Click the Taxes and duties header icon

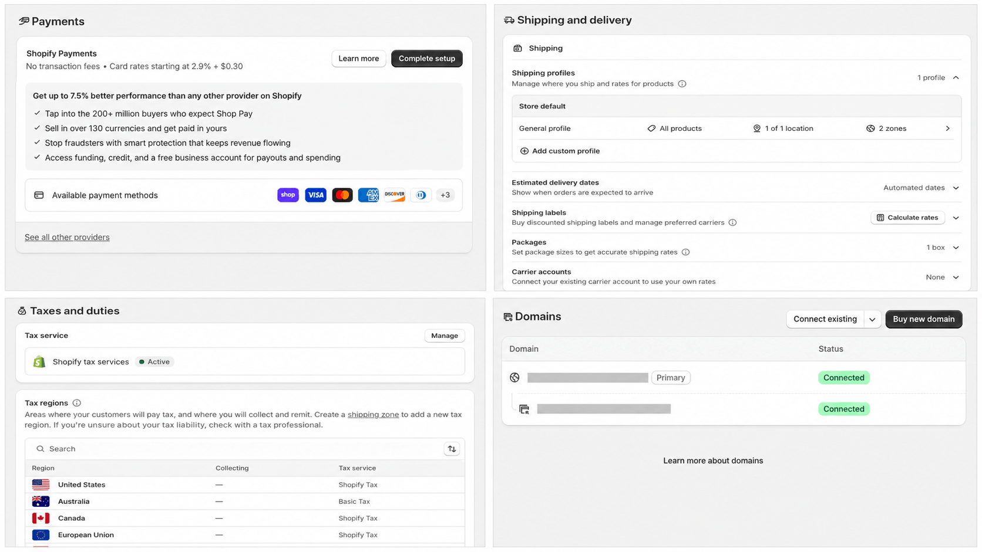coord(22,311)
